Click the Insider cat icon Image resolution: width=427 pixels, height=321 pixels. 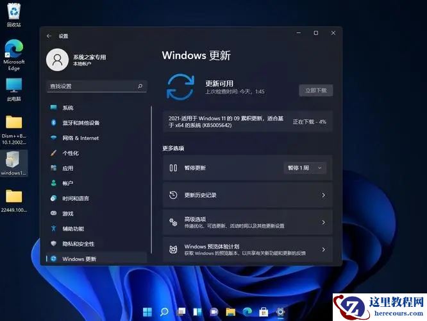tap(173, 250)
